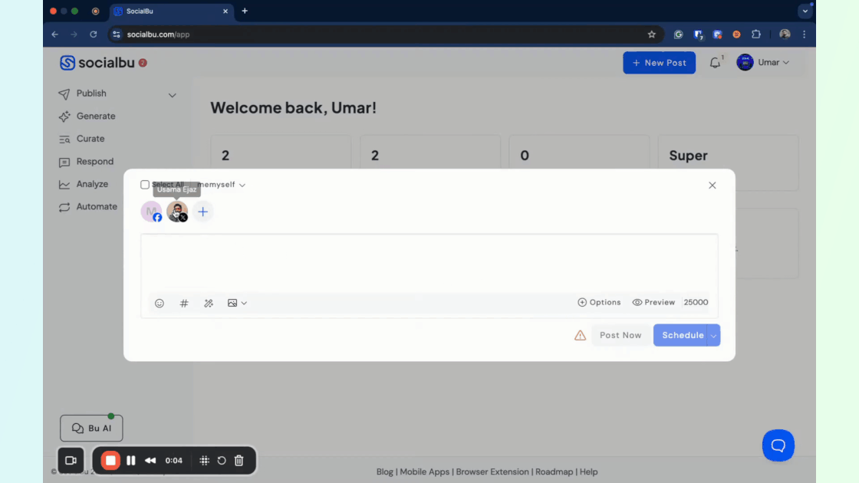The image size is (859, 483).
Task: Click the warning triangle icon
Action: pyautogui.click(x=580, y=335)
